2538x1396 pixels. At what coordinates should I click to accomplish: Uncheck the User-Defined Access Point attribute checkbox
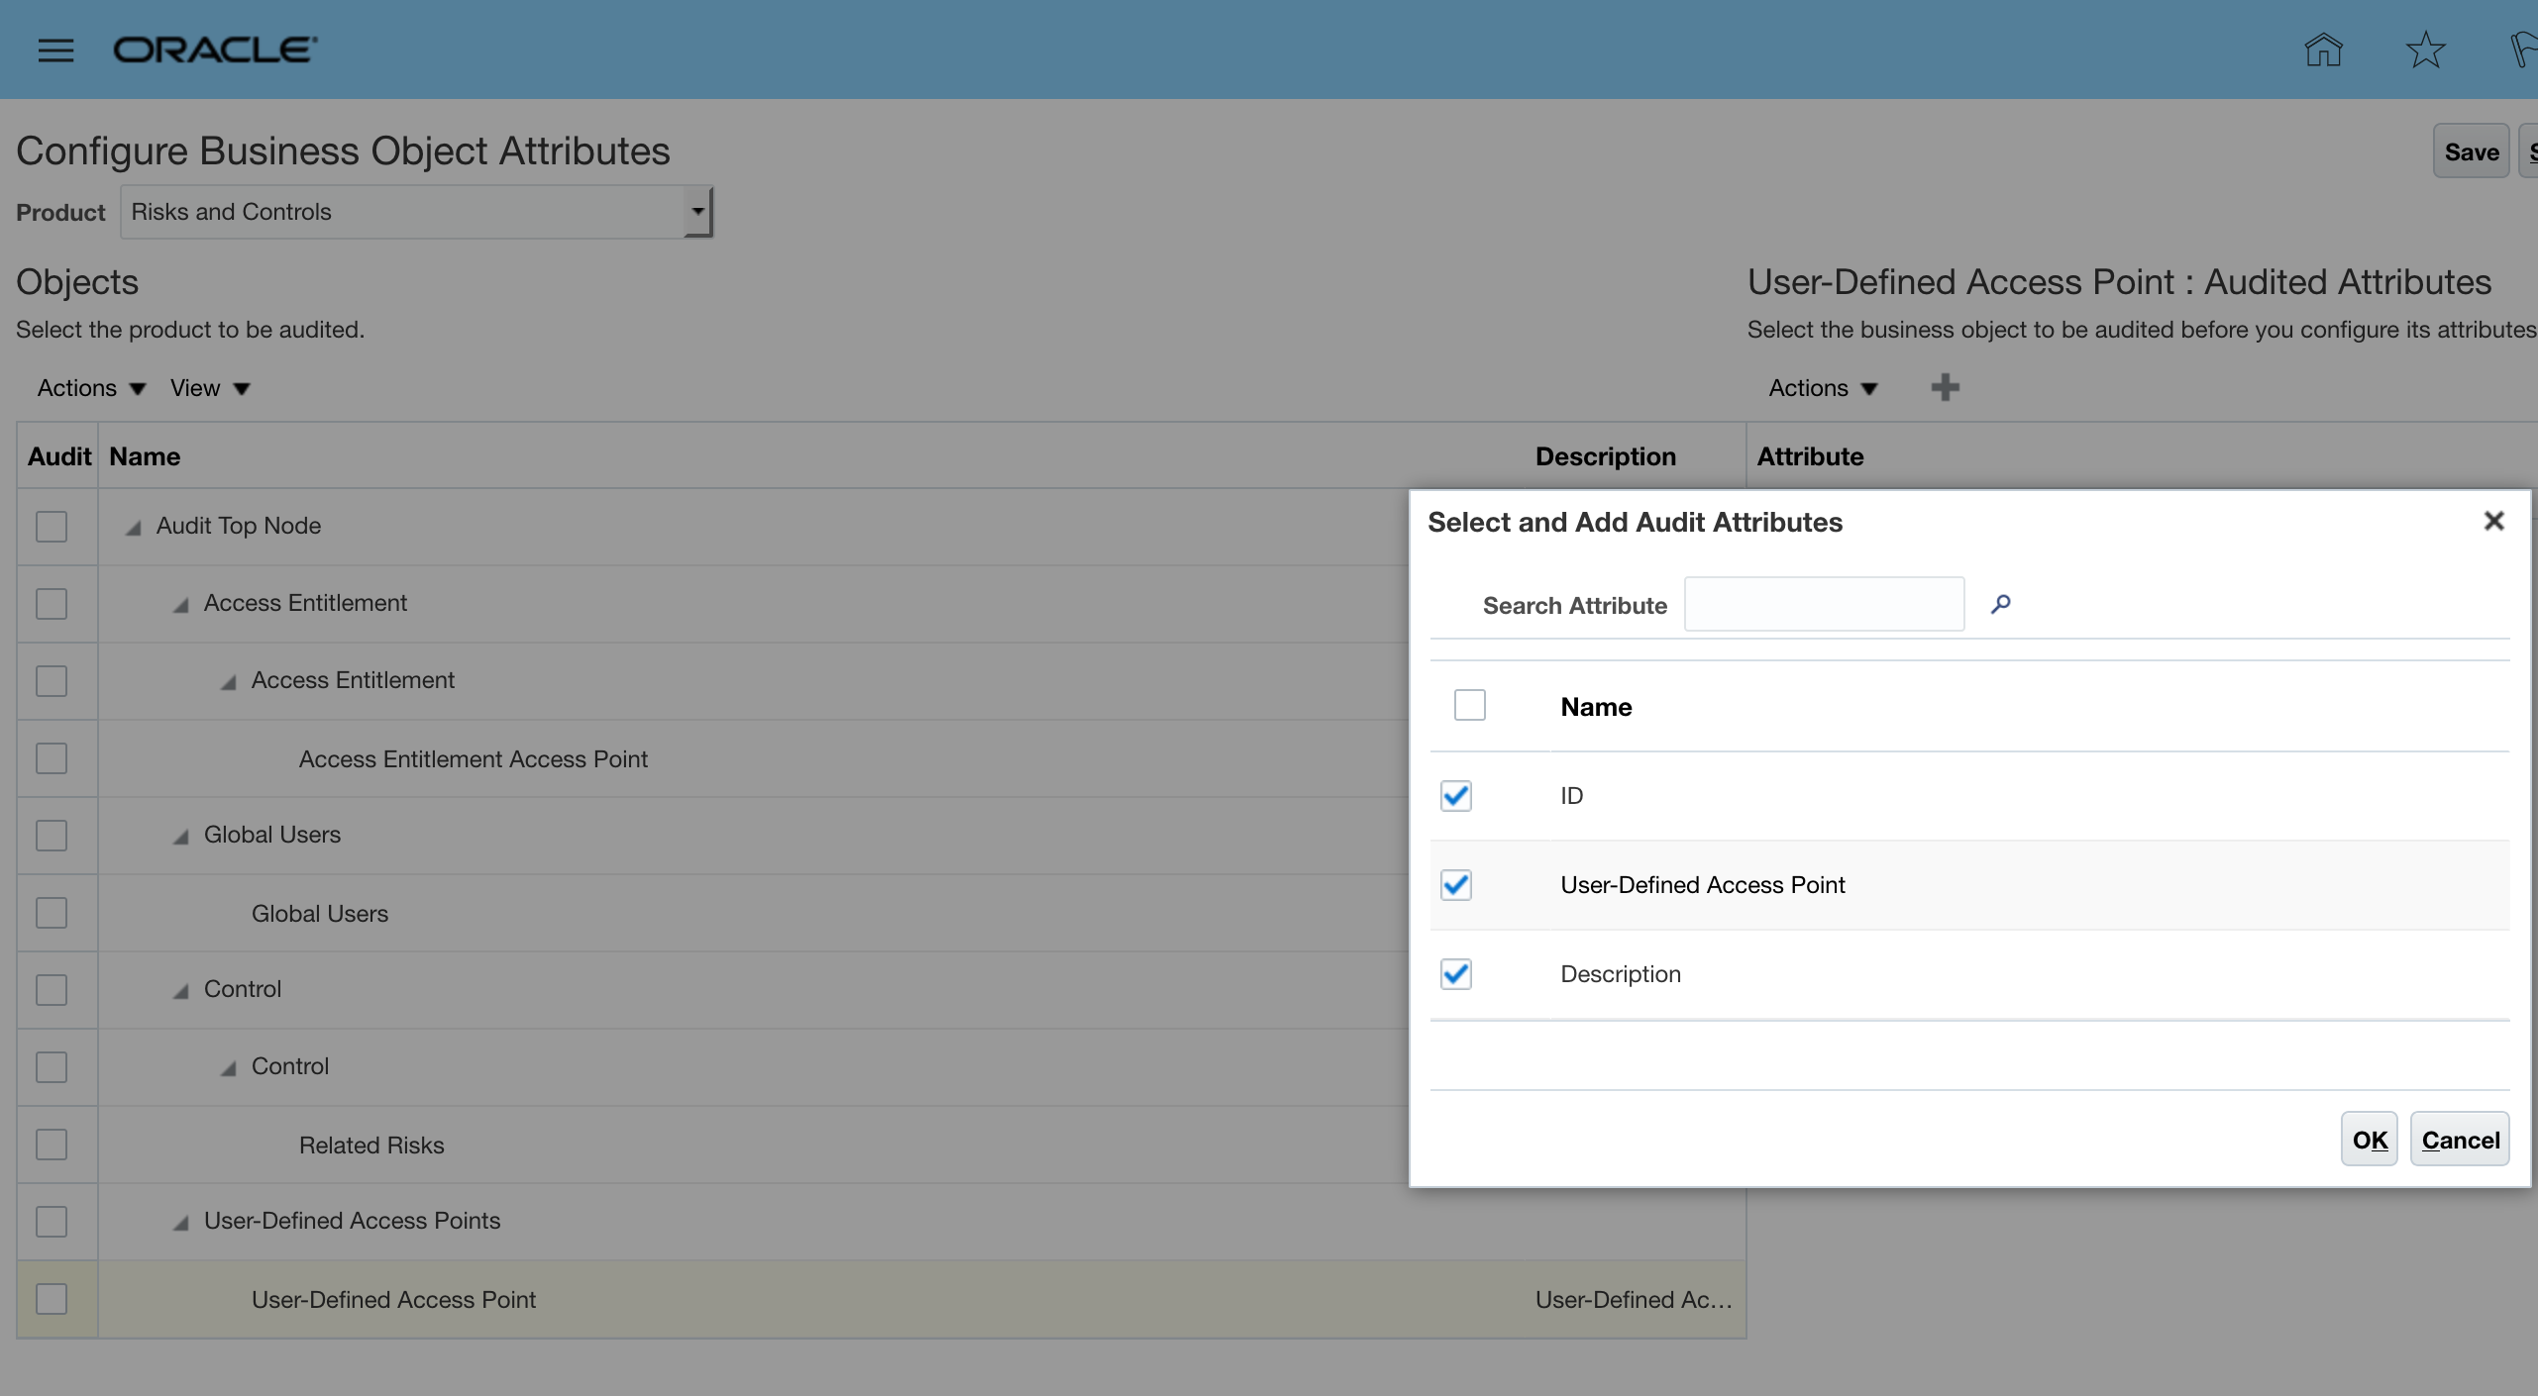tap(1455, 884)
